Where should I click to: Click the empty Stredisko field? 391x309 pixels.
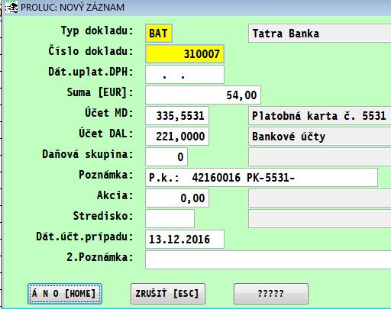[170, 218]
